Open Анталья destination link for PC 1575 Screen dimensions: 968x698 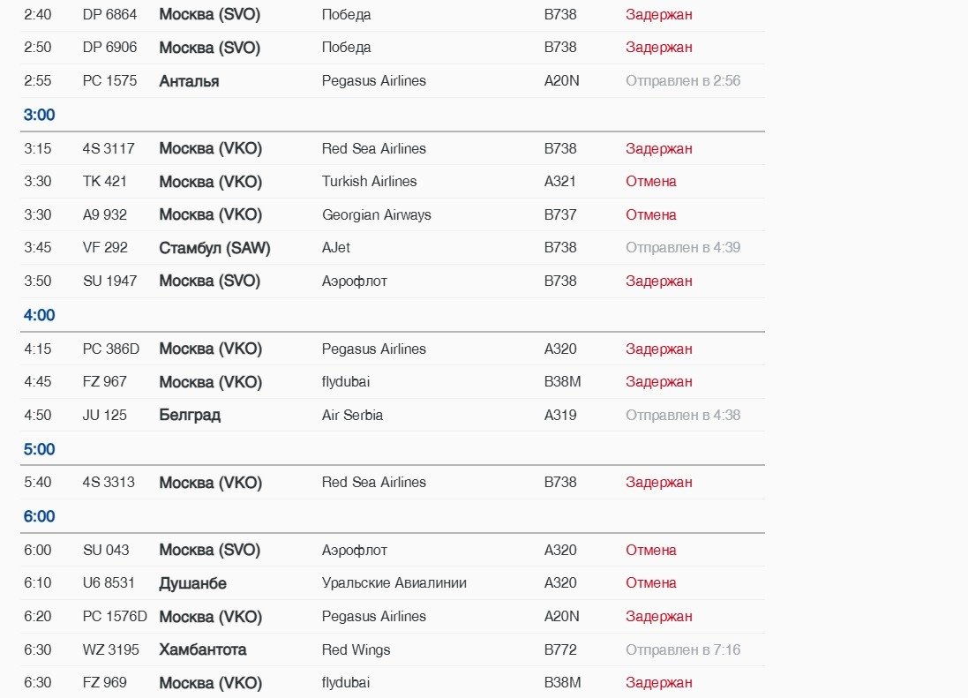(189, 81)
